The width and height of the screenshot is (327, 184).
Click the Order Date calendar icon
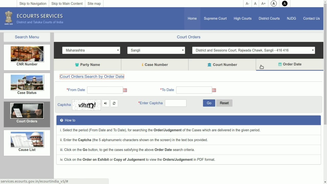[x=280, y=64]
